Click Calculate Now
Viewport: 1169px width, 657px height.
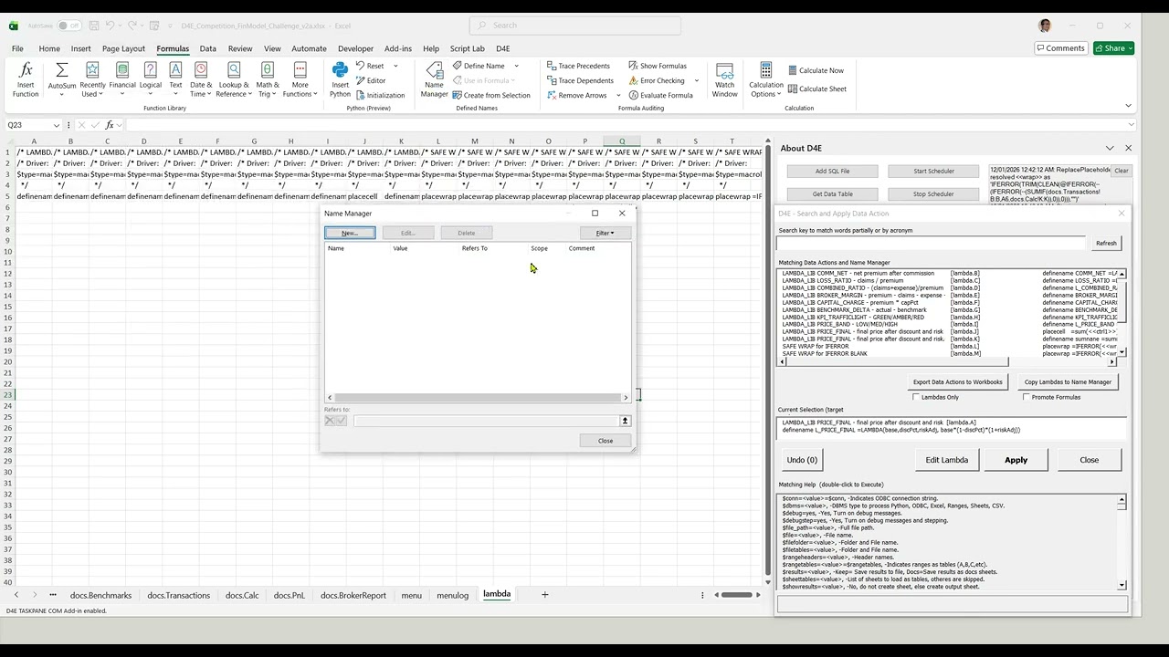pyautogui.click(x=816, y=70)
